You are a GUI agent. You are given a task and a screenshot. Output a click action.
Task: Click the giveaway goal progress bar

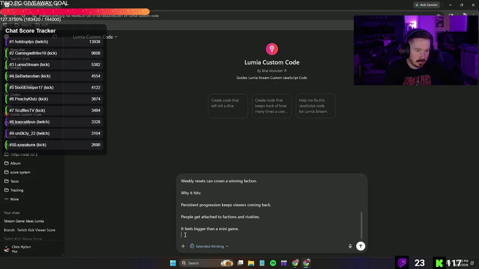pos(75,12)
